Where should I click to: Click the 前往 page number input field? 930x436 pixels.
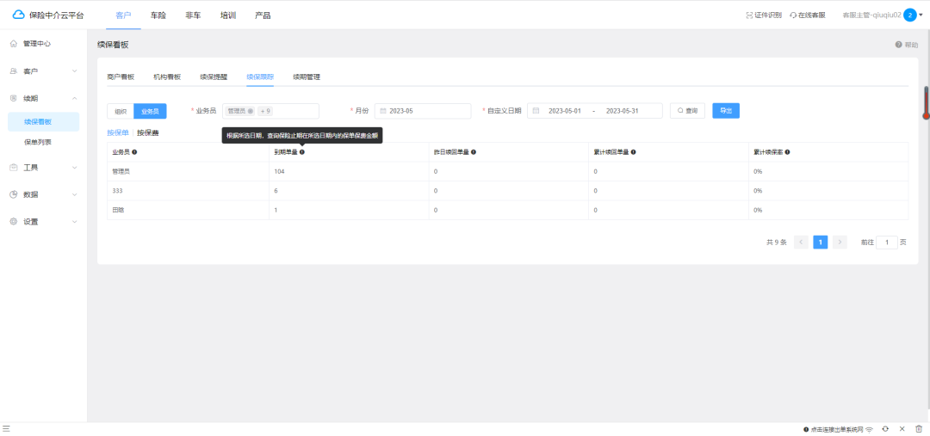click(x=887, y=243)
